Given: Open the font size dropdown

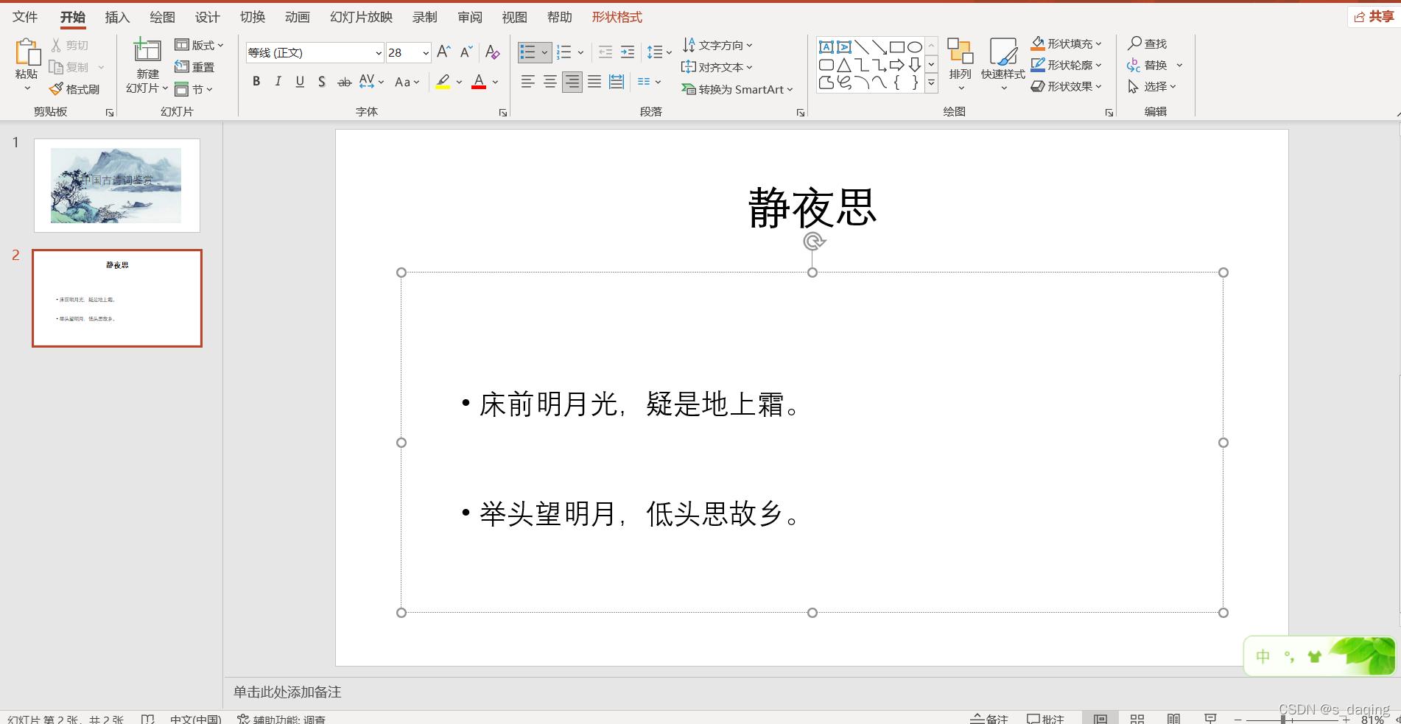Looking at the screenshot, I should coord(426,52).
